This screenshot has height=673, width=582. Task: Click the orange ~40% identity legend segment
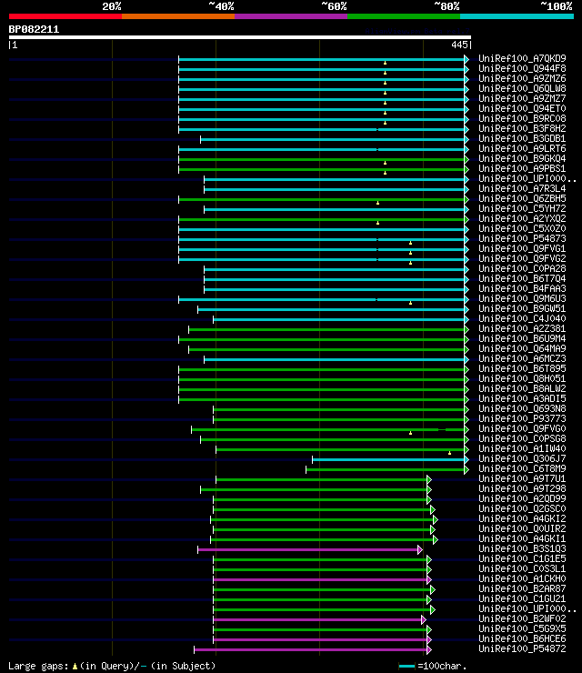178,16
